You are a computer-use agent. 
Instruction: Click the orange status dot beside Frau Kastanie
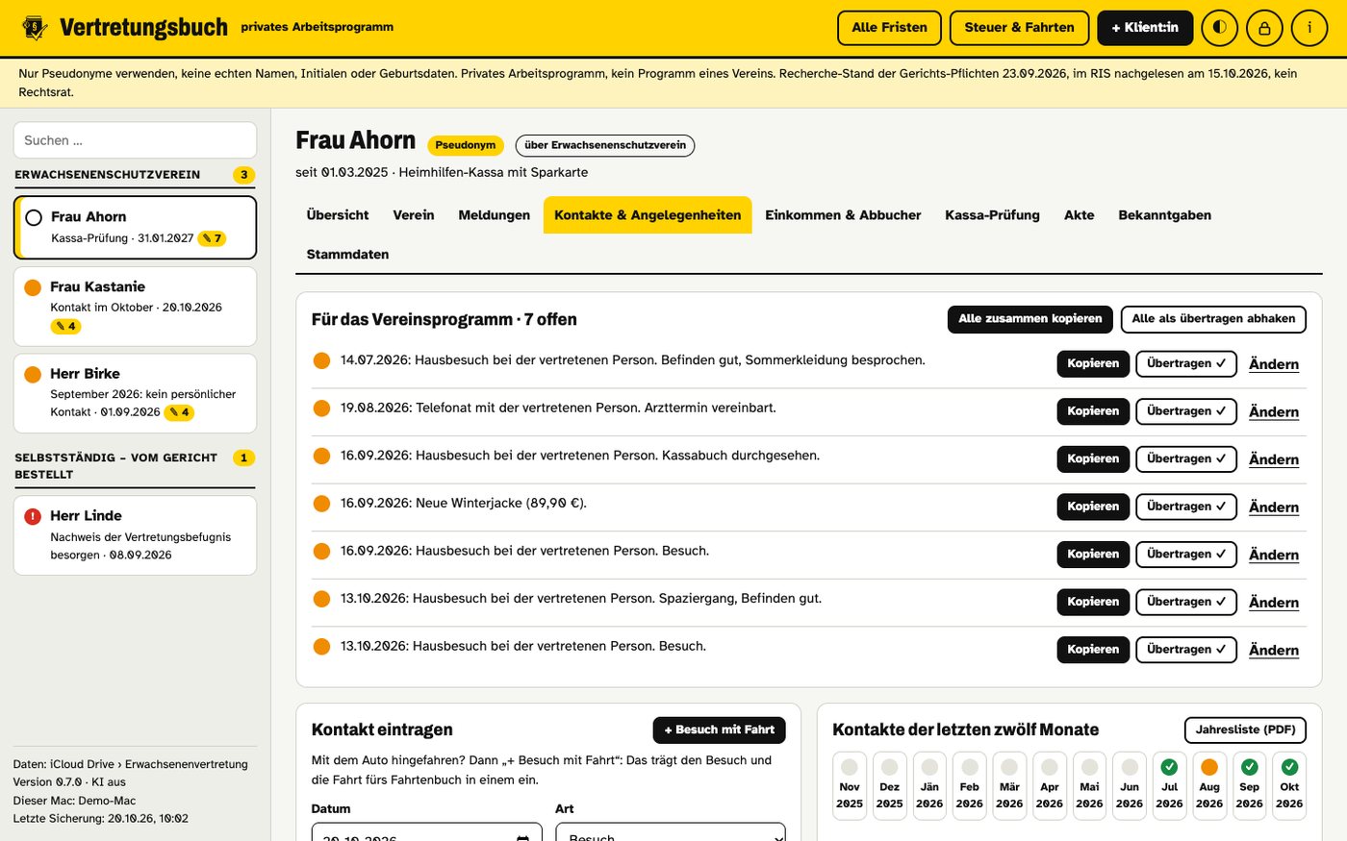[33, 287]
